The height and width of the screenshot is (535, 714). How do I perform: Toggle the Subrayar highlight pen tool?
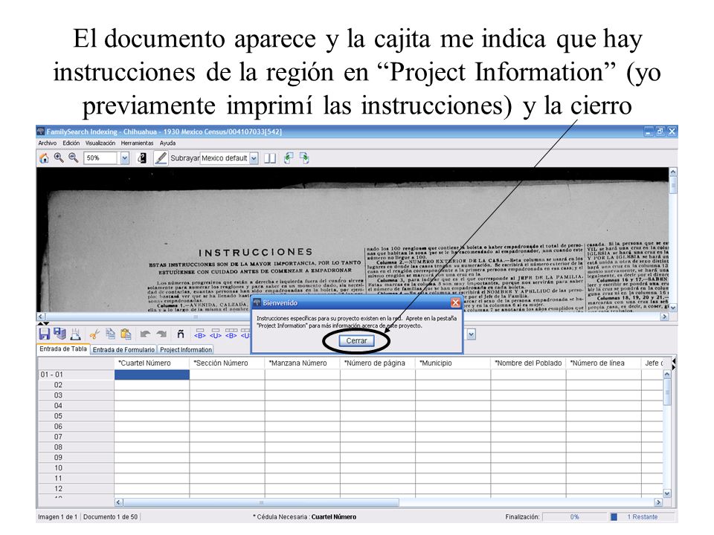pos(161,158)
